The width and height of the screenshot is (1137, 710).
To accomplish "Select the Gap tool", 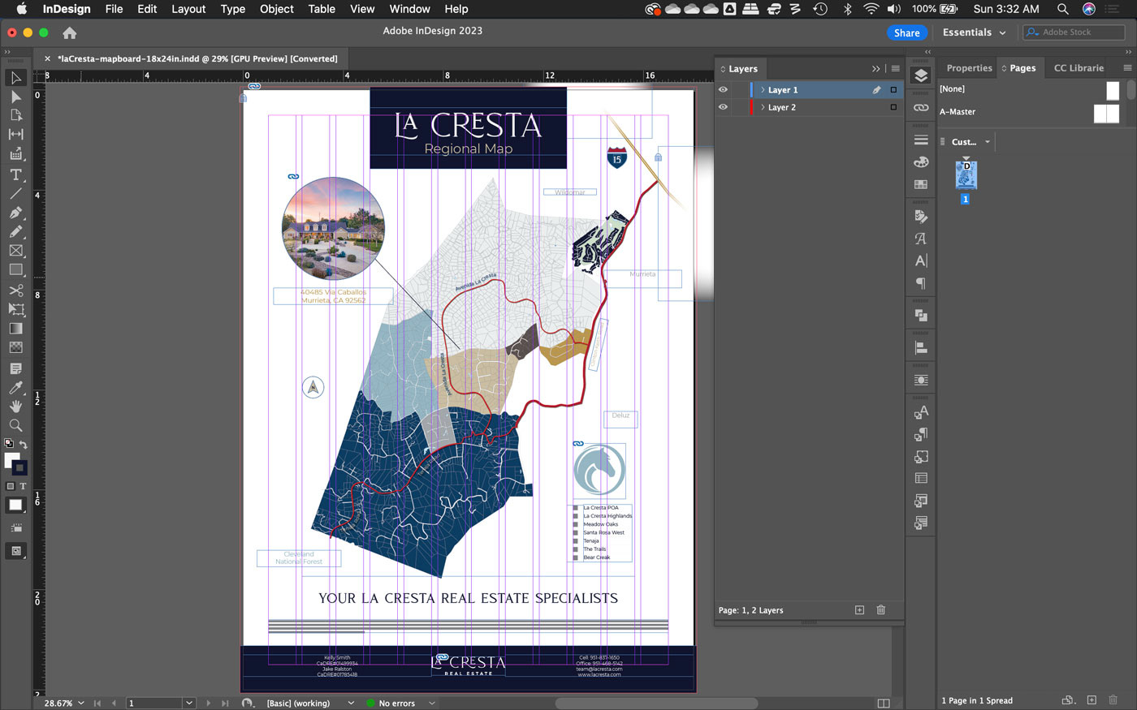I will (x=15, y=134).
